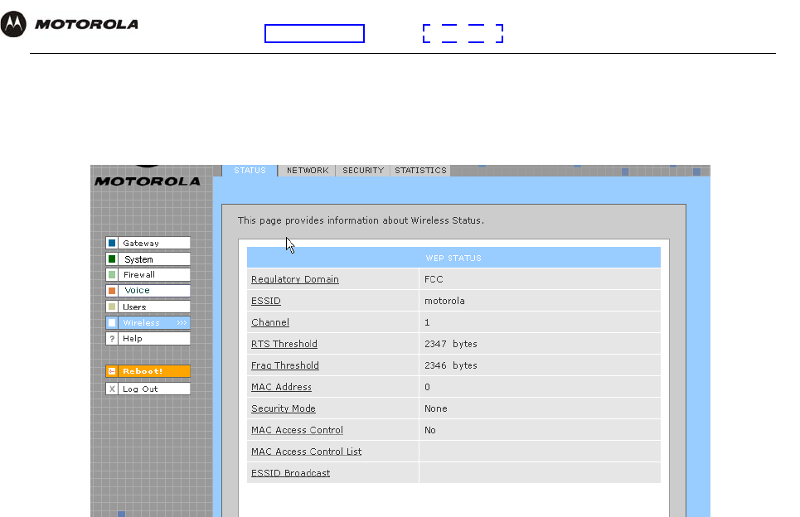Screen dimensions: 800x517
Task: Click the light green Firewall icon
Action: click(x=112, y=275)
